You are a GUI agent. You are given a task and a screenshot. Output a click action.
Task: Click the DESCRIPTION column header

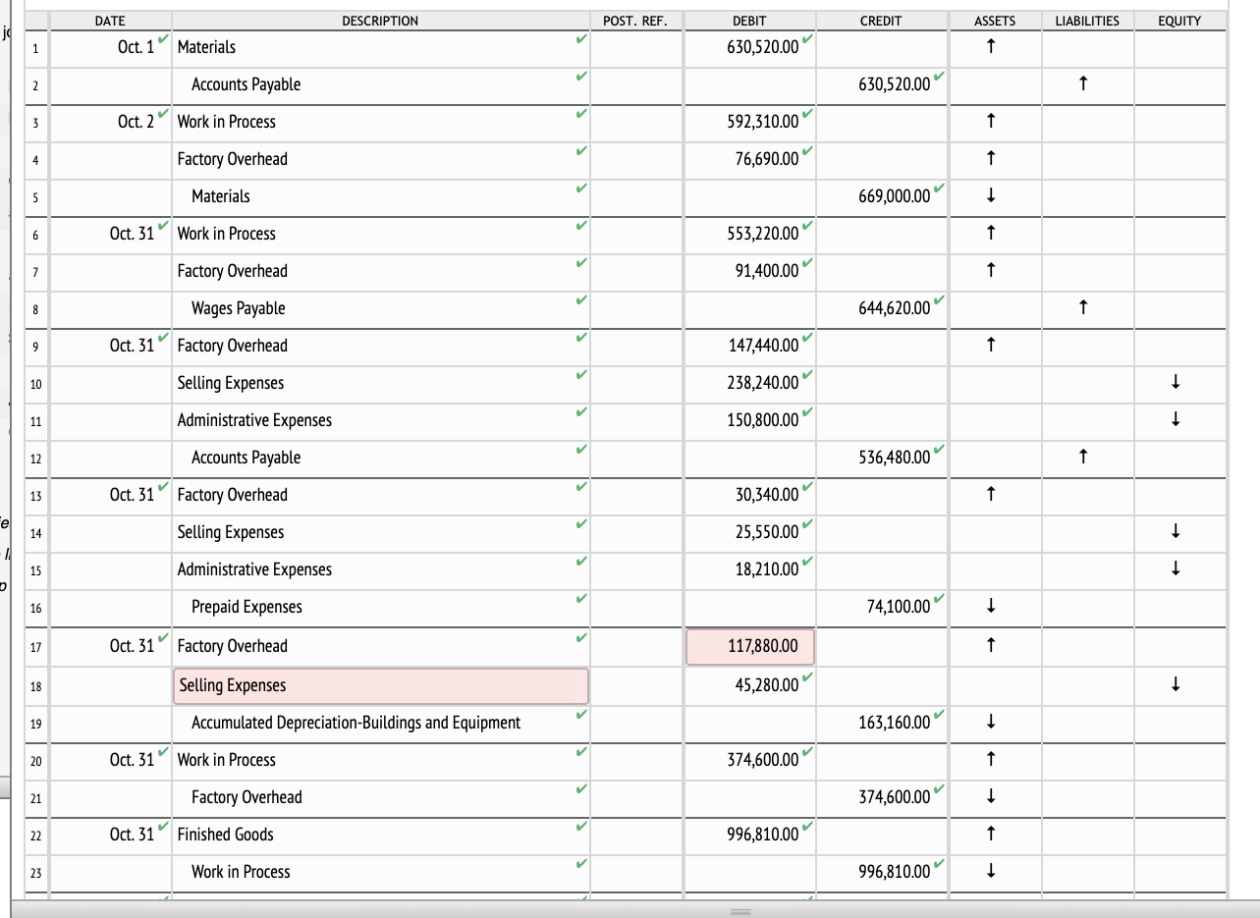(380, 20)
